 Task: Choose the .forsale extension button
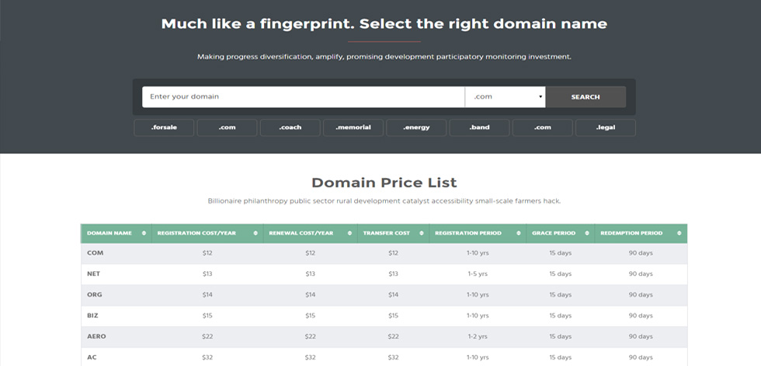point(164,127)
